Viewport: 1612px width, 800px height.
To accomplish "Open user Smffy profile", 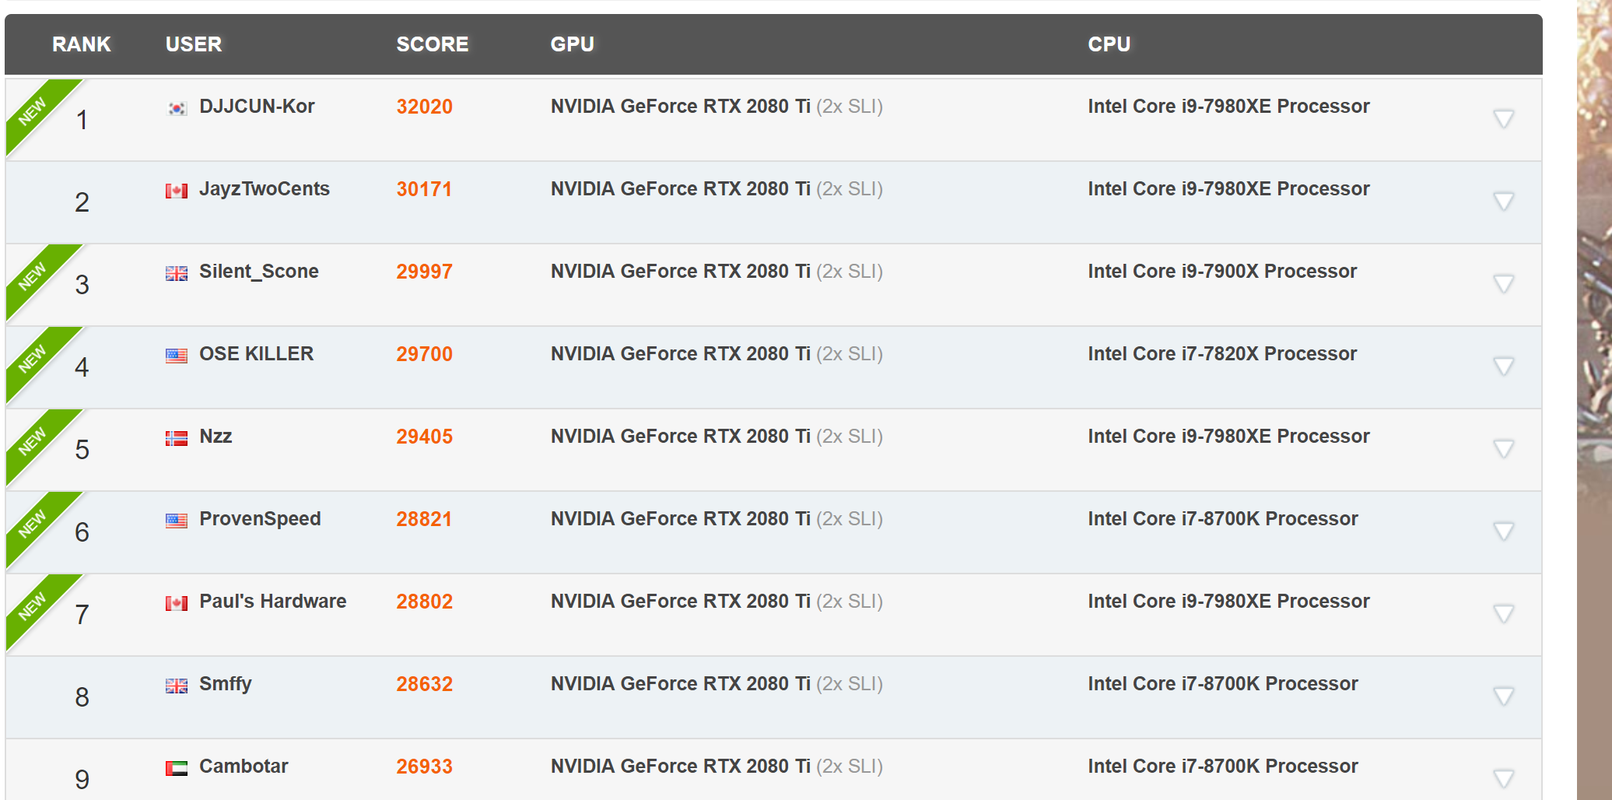I will 226,684.
